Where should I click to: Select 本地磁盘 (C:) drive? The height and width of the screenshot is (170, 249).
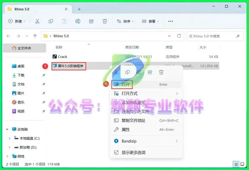coord(27,138)
